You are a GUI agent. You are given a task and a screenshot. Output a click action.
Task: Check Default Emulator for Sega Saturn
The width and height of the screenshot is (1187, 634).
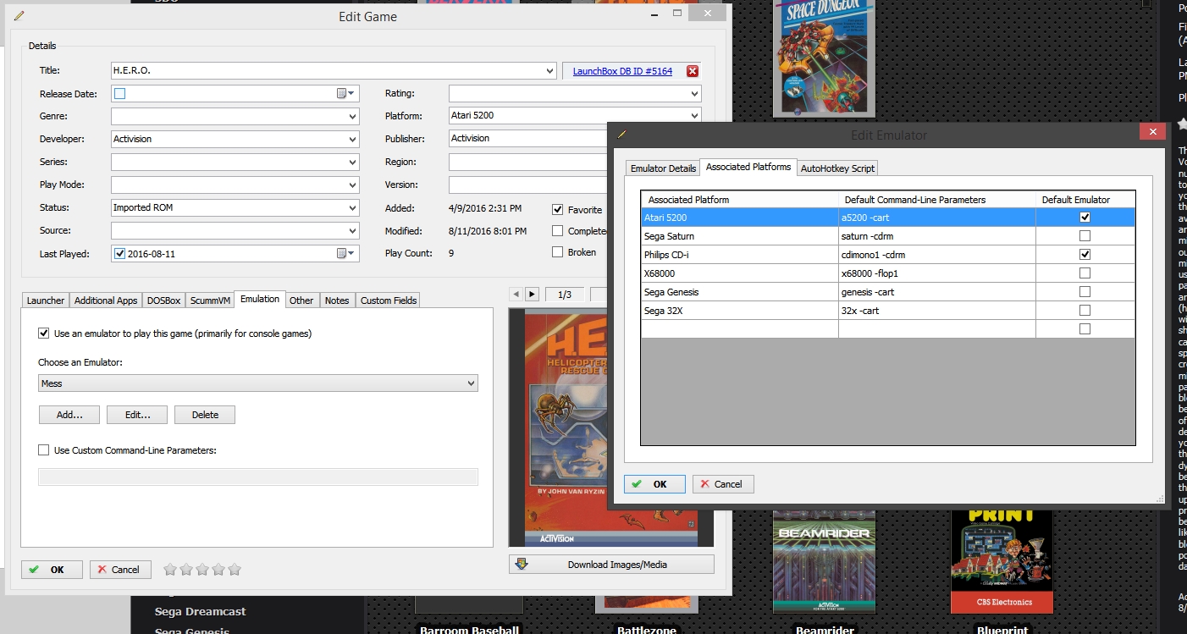1085,236
